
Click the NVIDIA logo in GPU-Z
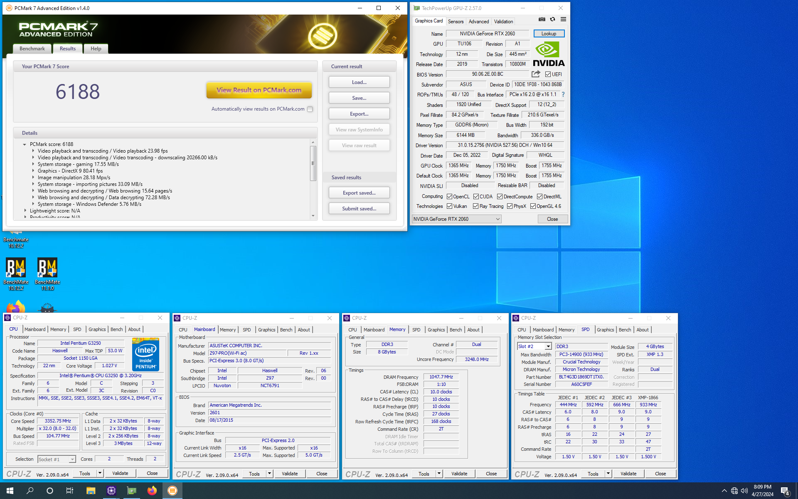coord(549,54)
